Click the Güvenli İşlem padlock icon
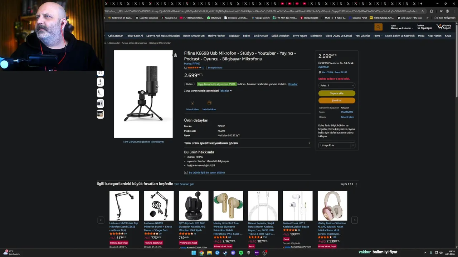Image resolution: width=458 pixels, height=257 pixels. [193, 103]
